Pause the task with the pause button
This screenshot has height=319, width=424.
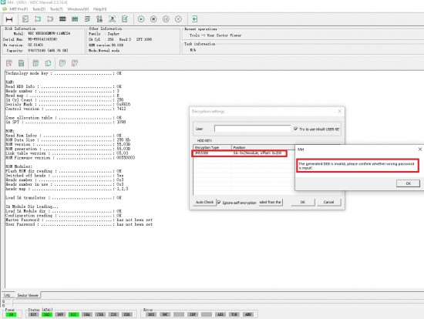point(166,19)
